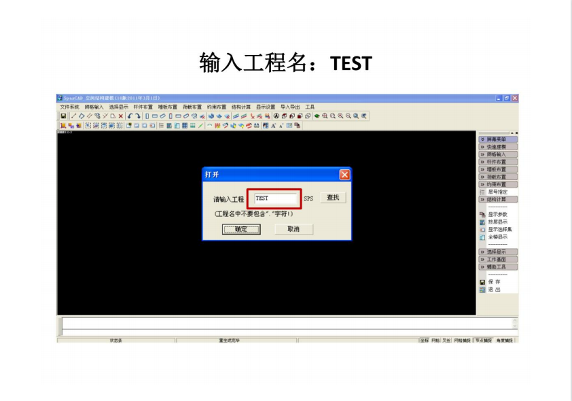The image size is (572, 401).
Task: Open the 导入导出 menu
Action: click(290, 107)
